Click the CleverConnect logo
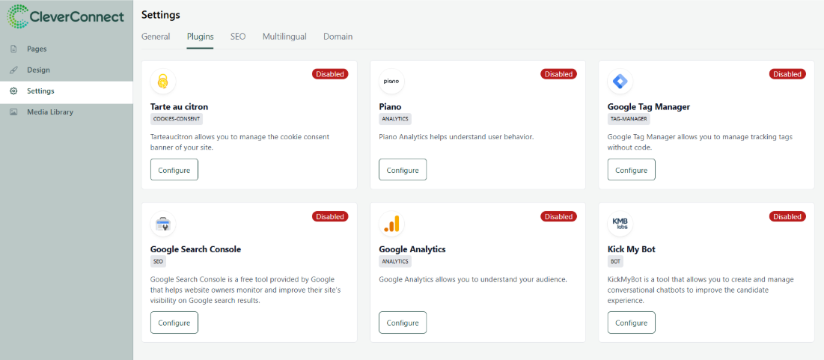Screen dimensions: 824x360 pyautogui.click(x=66, y=16)
